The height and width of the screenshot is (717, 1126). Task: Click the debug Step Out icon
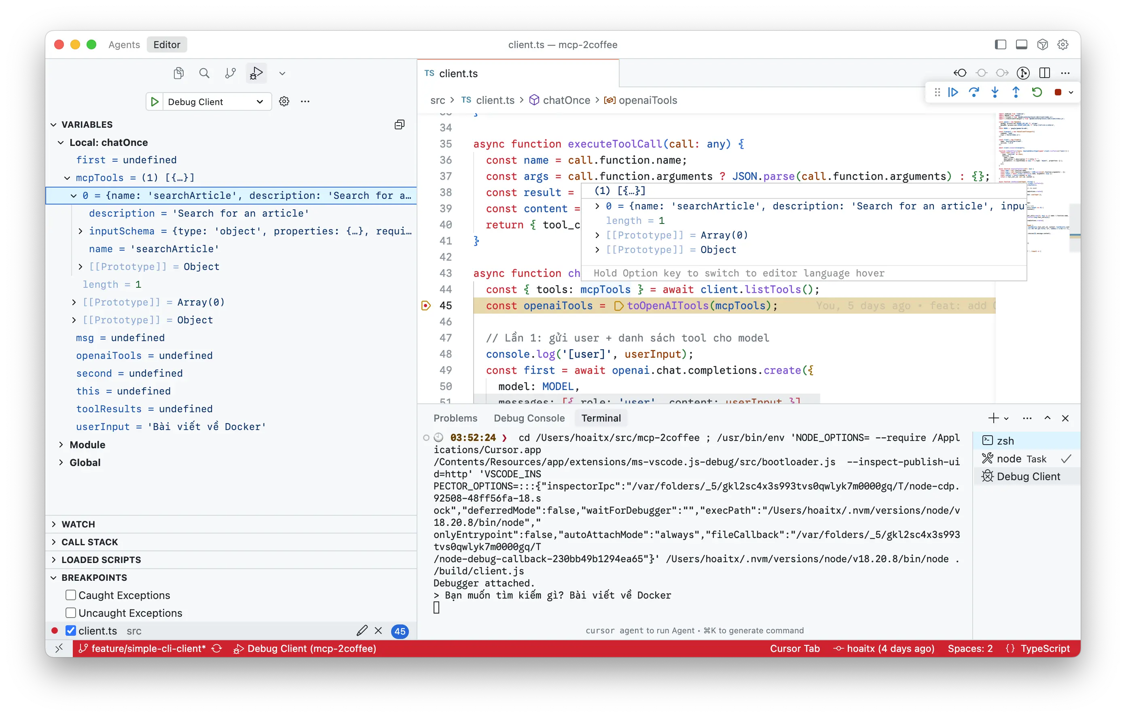tap(1016, 92)
